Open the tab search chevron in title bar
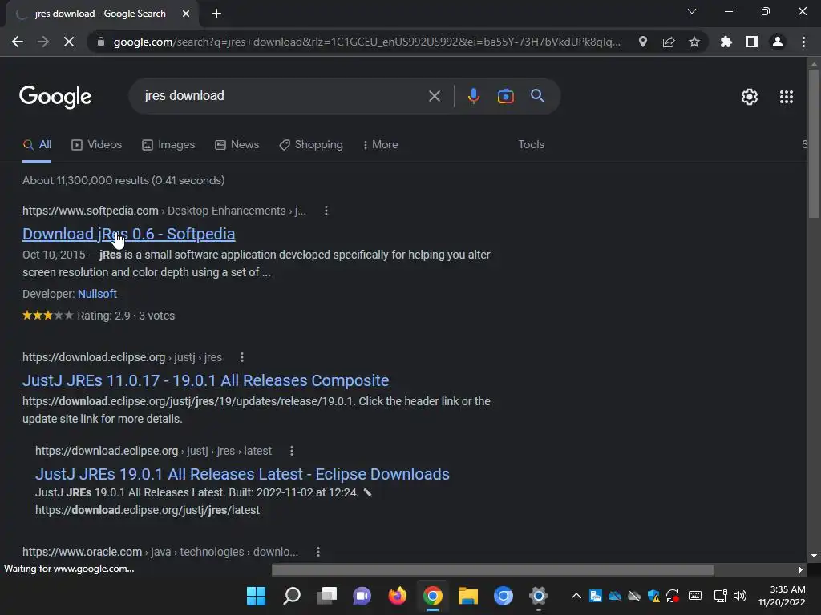Image resolution: width=821 pixels, height=615 pixels. (692, 11)
